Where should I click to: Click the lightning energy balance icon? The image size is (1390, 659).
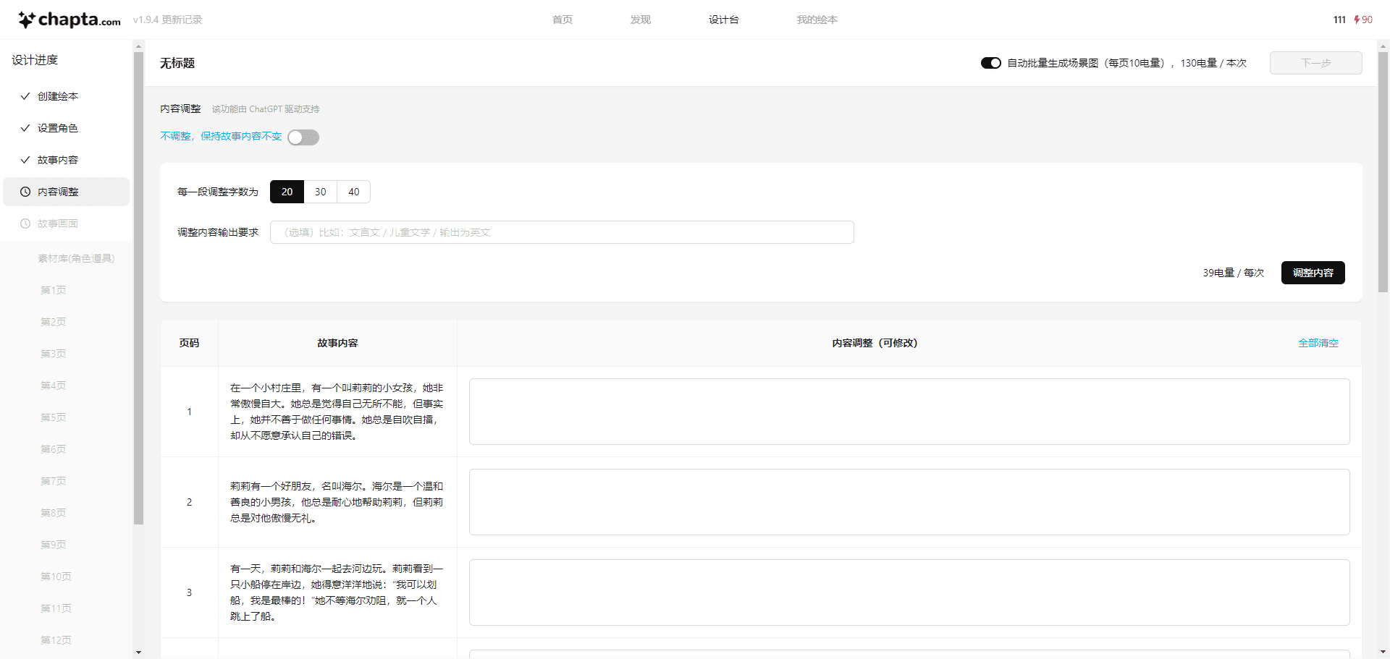click(1357, 20)
